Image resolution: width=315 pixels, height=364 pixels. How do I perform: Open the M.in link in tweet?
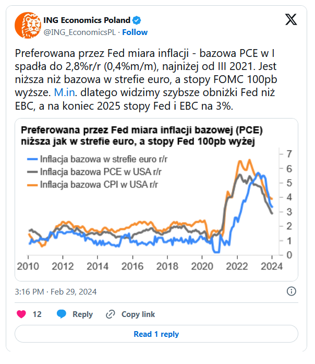[x=65, y=92]
